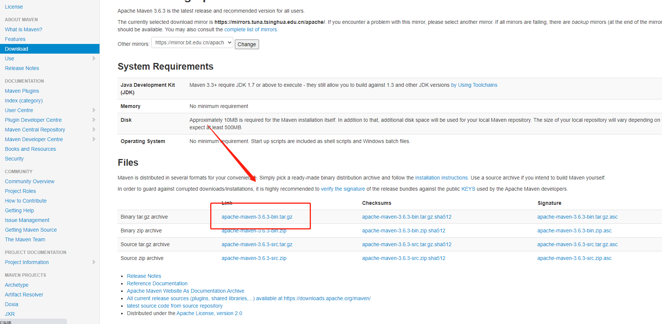
Task: Open installation instructions link
Action: [441, 178]
